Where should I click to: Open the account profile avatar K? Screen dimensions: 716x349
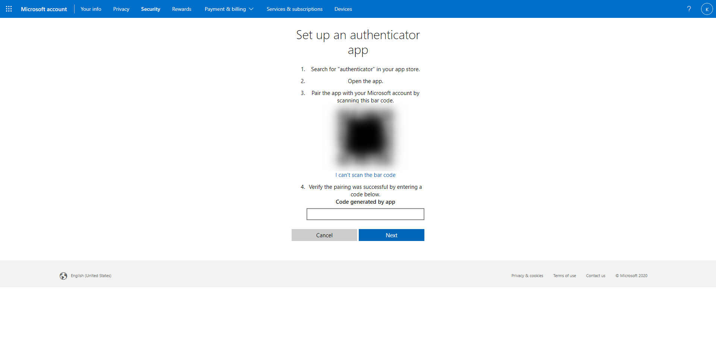[707, 9]
